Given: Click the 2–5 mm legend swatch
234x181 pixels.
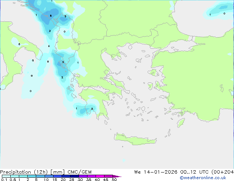Looking at the screenshot, I should pos(32,176).
